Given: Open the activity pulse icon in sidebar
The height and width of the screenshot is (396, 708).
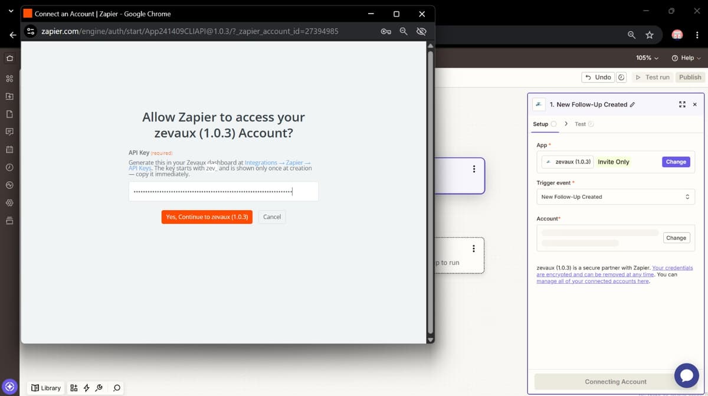Looking at the screenshot, I should (x=9, y=185).
